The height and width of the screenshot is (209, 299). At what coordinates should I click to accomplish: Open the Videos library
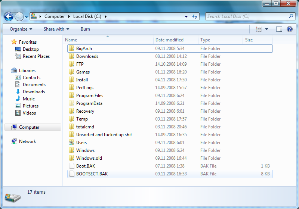point(30,113)
